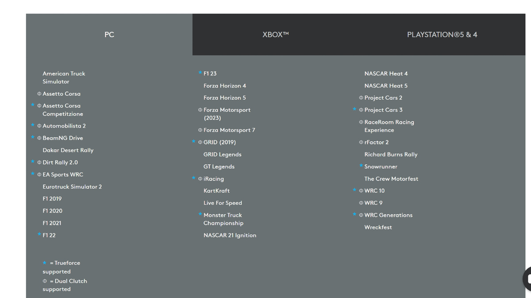
Task: Click the Trueforce star beside F1 23
Action: point(200,73)
